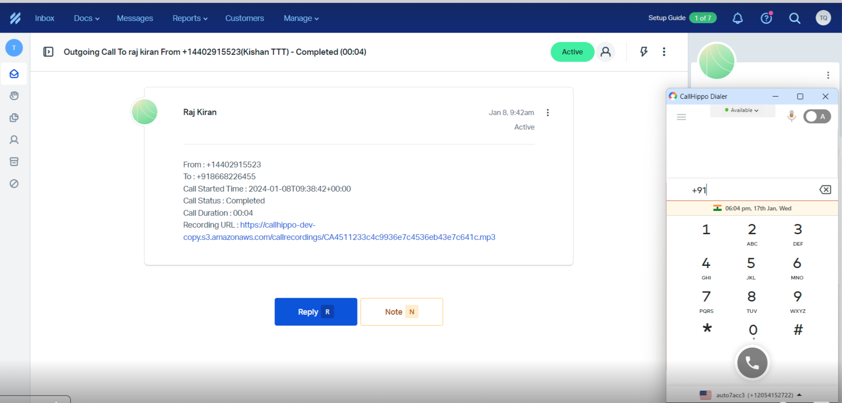Open the Setup Guide
This screenshot has height=403, width=842.
click(x=667, y=18)
